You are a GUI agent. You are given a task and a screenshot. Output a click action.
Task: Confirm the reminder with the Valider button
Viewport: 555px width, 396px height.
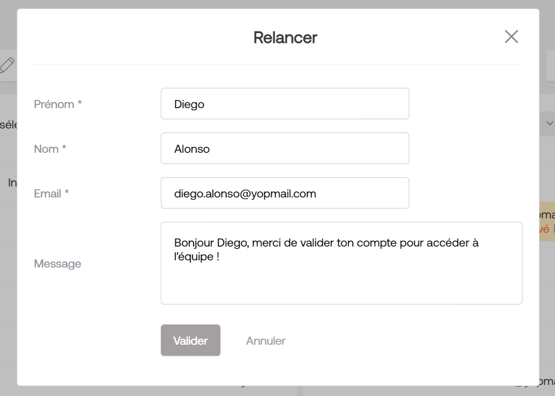pos(191,340)
